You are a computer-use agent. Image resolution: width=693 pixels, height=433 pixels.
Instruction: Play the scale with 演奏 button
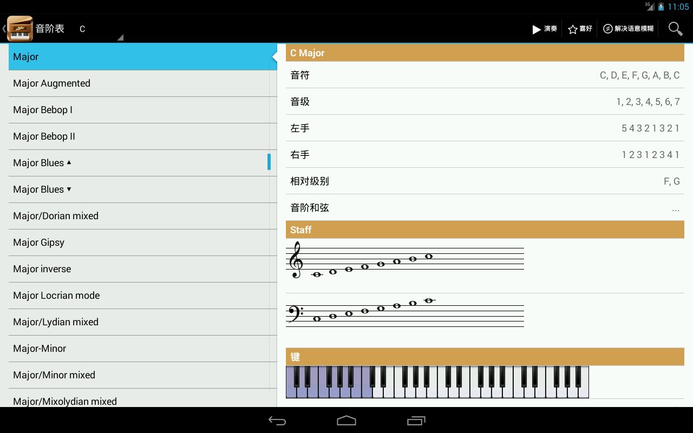click(545, 29)
